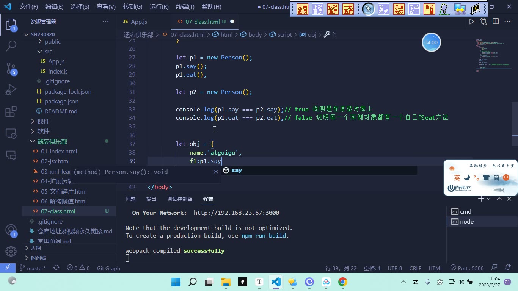518x291 pixels.
Task: Click the Run play icon in editor toolbar
Action: click(x=472, y=22)
